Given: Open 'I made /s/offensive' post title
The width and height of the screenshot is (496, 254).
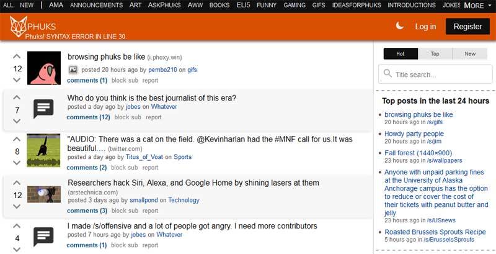Looking at the screenshot, I should pos(192,226).
